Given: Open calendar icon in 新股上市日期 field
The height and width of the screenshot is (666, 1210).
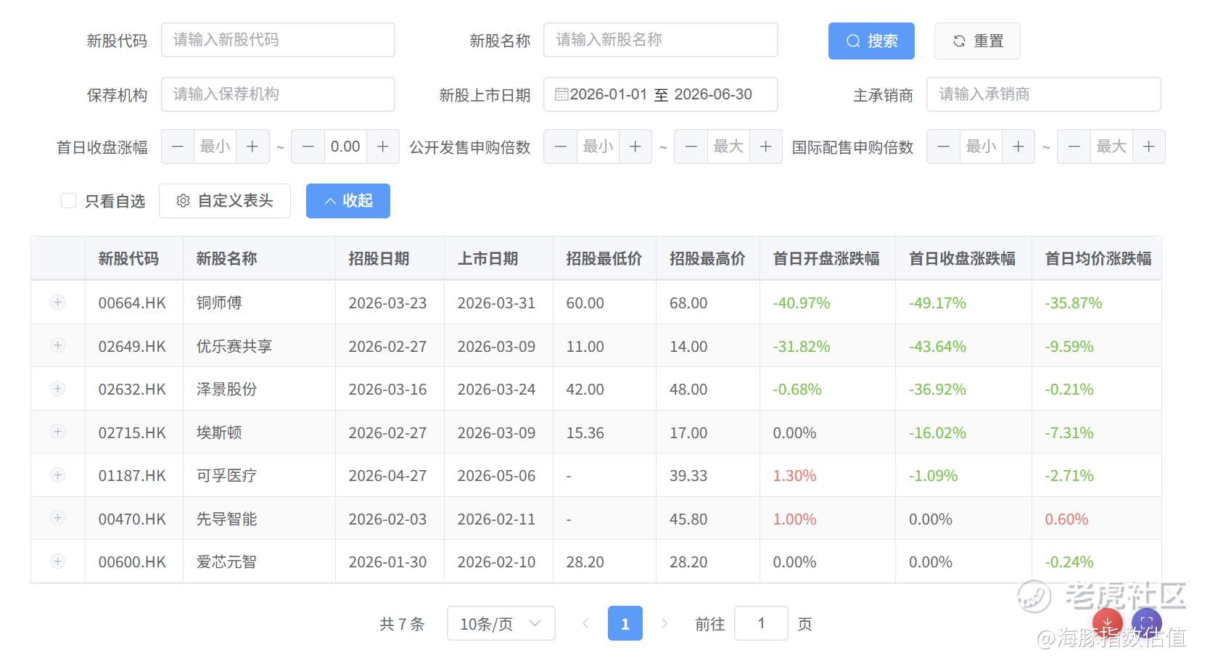Looking at the screenshot, I should click(x=561, y=94).
